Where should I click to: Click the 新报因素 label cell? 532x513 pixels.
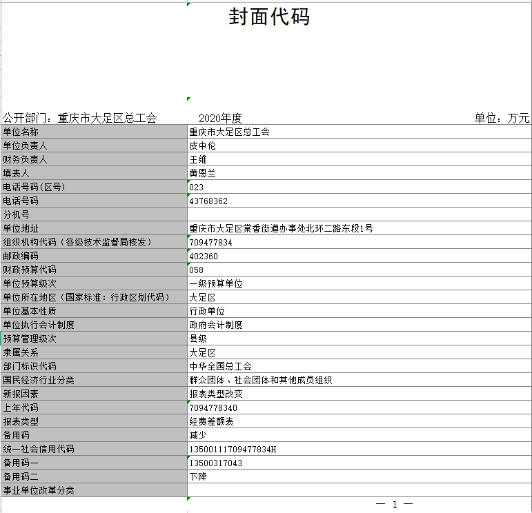(94, 394)
